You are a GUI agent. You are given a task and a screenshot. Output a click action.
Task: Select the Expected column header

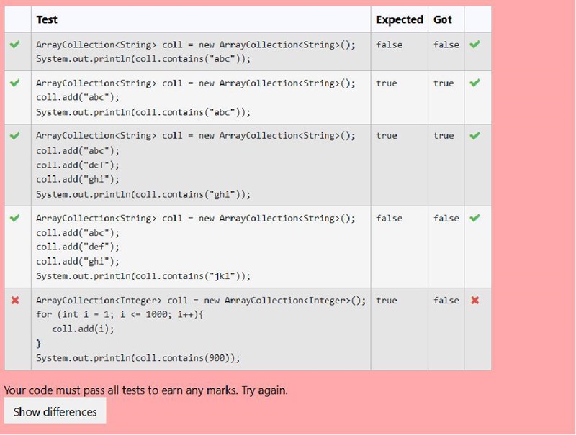pyautogui.click(x=399, y=19)
